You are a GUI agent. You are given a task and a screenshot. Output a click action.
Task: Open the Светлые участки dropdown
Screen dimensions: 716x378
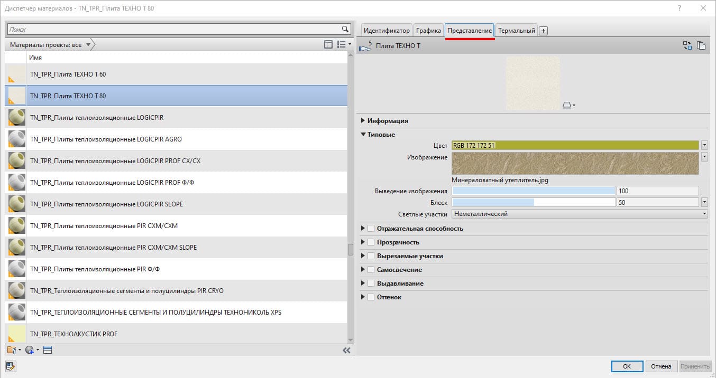click(579, 214)
